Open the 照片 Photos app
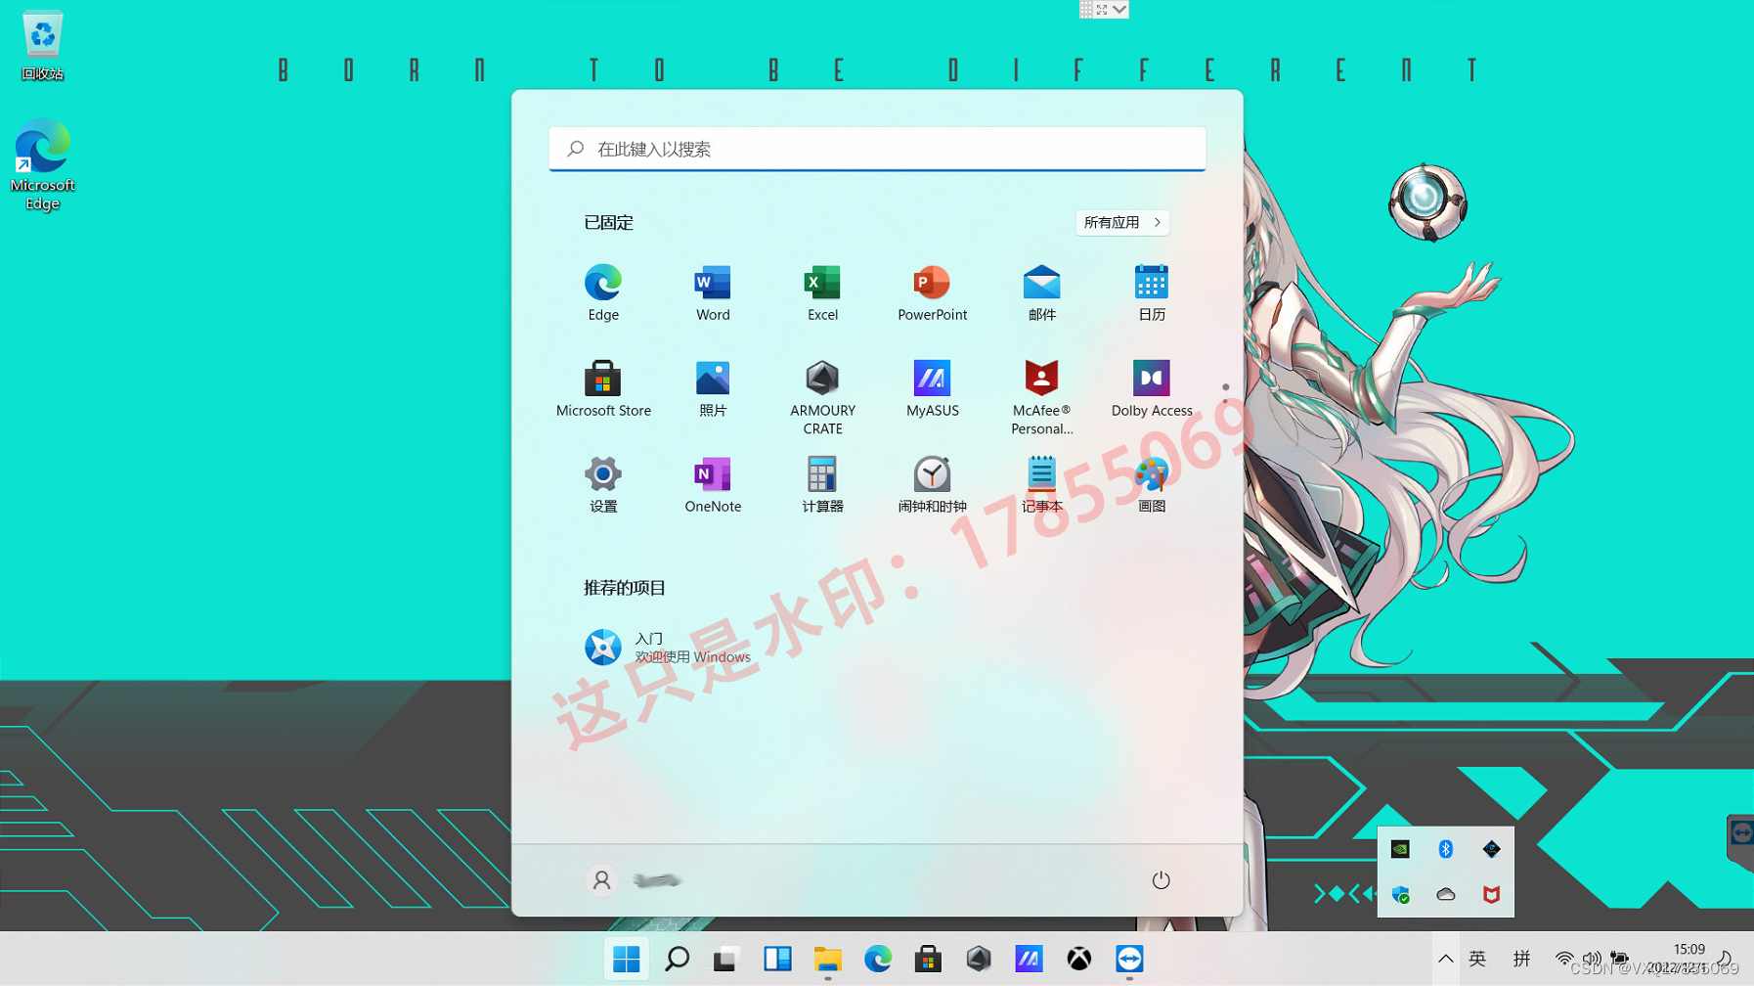 tap(713, 388)
